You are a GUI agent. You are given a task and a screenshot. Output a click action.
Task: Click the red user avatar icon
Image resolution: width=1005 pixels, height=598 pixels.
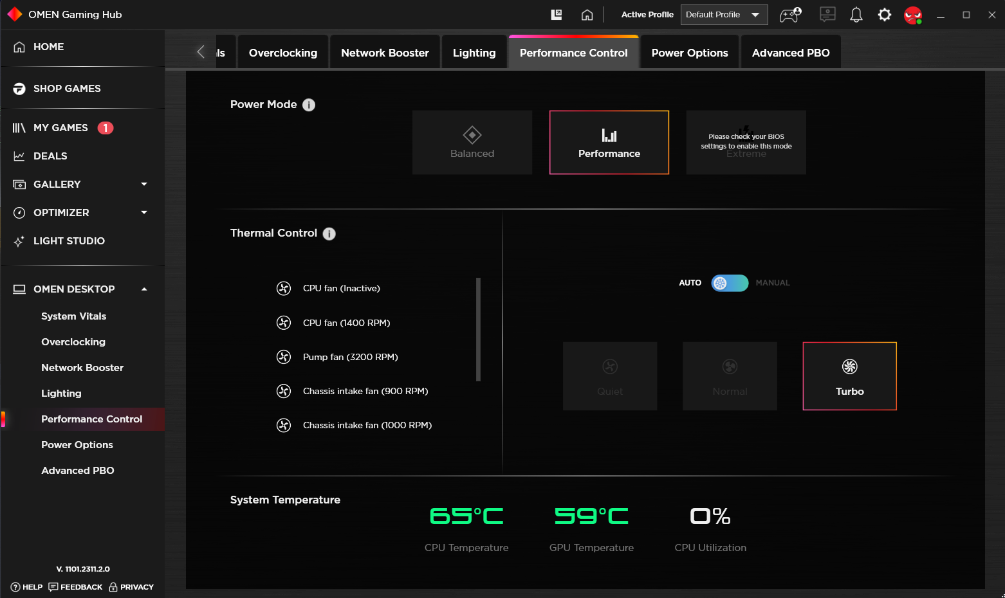click(913, 15)
